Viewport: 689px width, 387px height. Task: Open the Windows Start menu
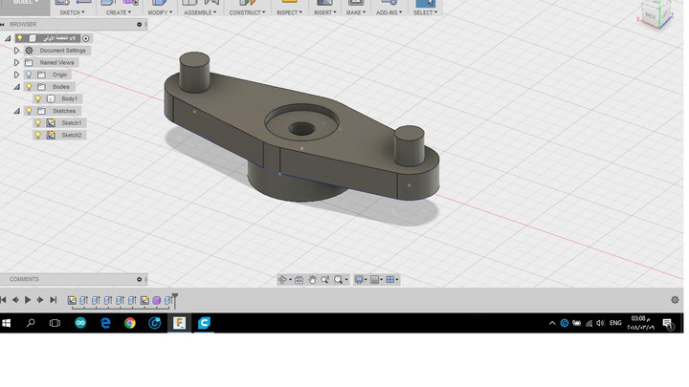tap(6, 323)
